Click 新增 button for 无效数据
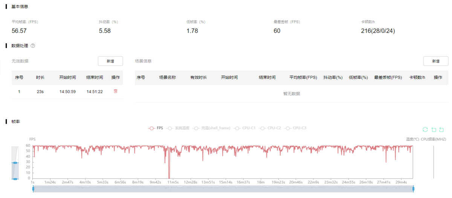This screenshot has width=452, height=198. pyautogui.click(x=110, y=61)
